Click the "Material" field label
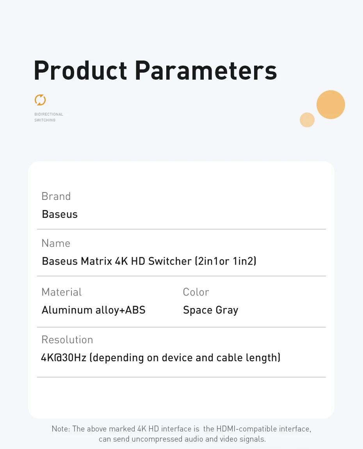 point(62,292)
